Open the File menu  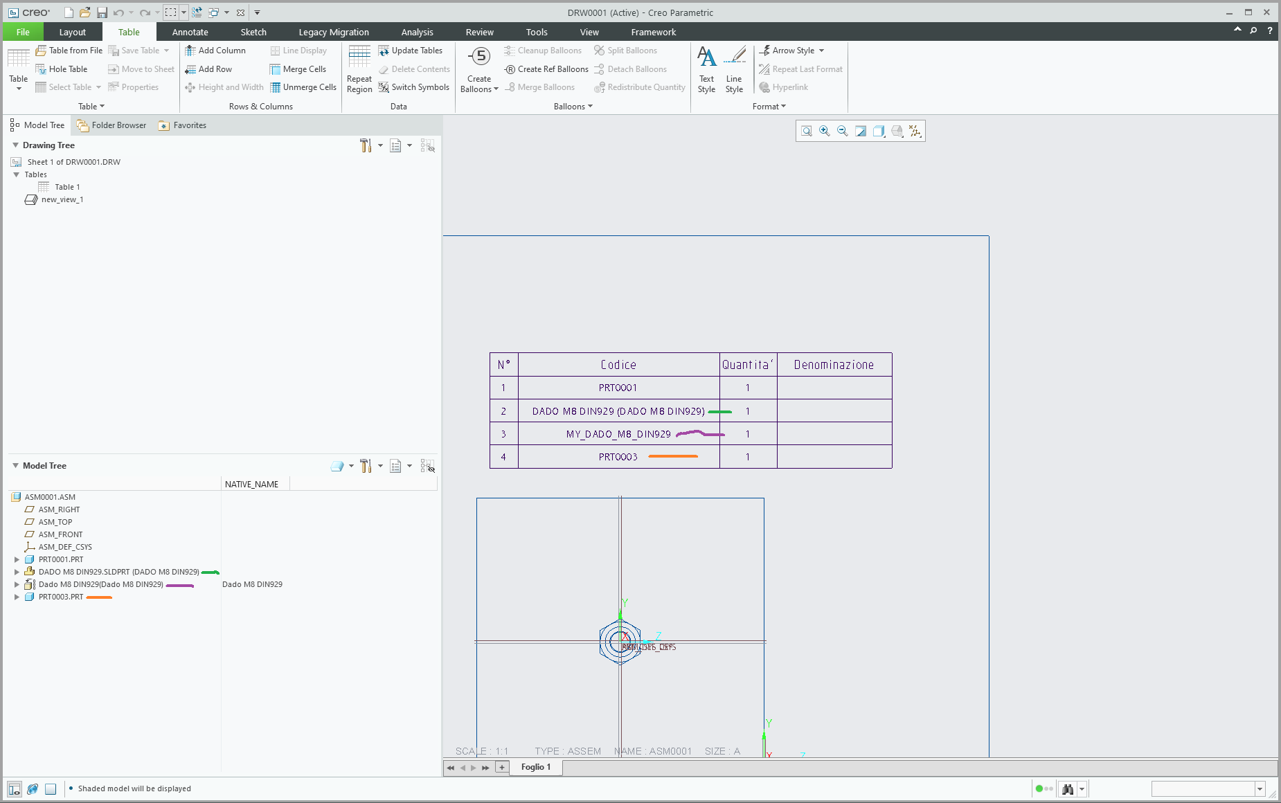tap(23, 32)
